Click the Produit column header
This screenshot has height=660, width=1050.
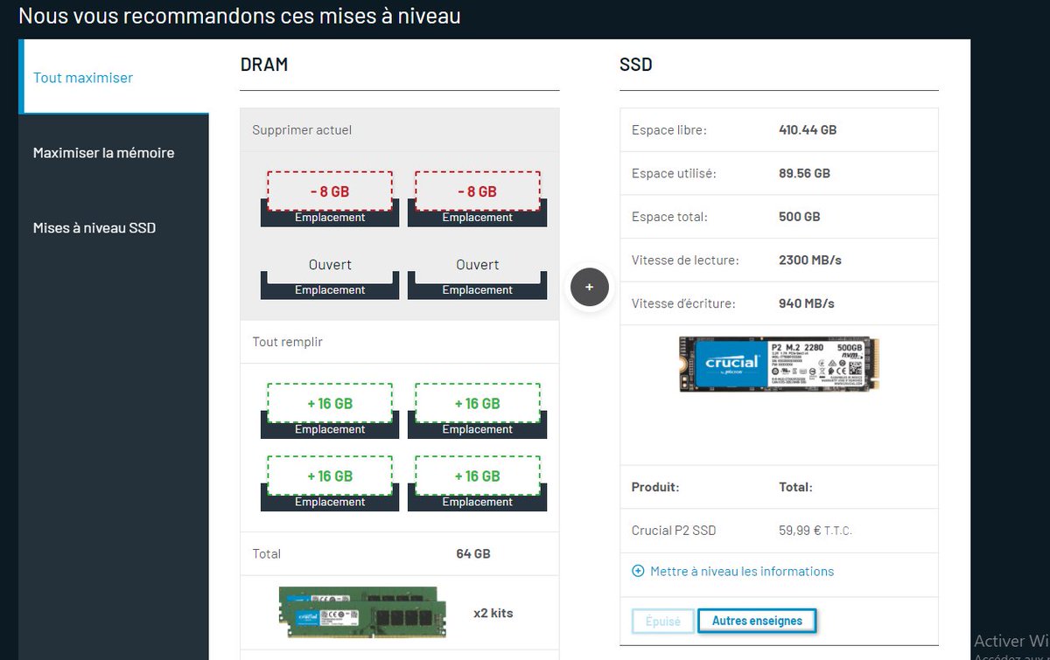point(655,487)
